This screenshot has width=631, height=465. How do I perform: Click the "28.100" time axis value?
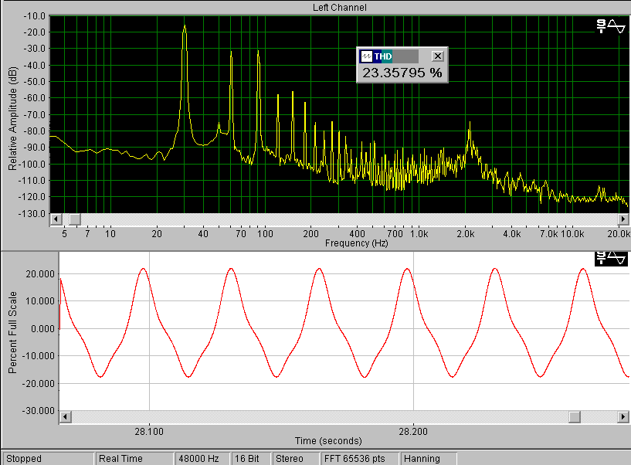tap(149, 432)
